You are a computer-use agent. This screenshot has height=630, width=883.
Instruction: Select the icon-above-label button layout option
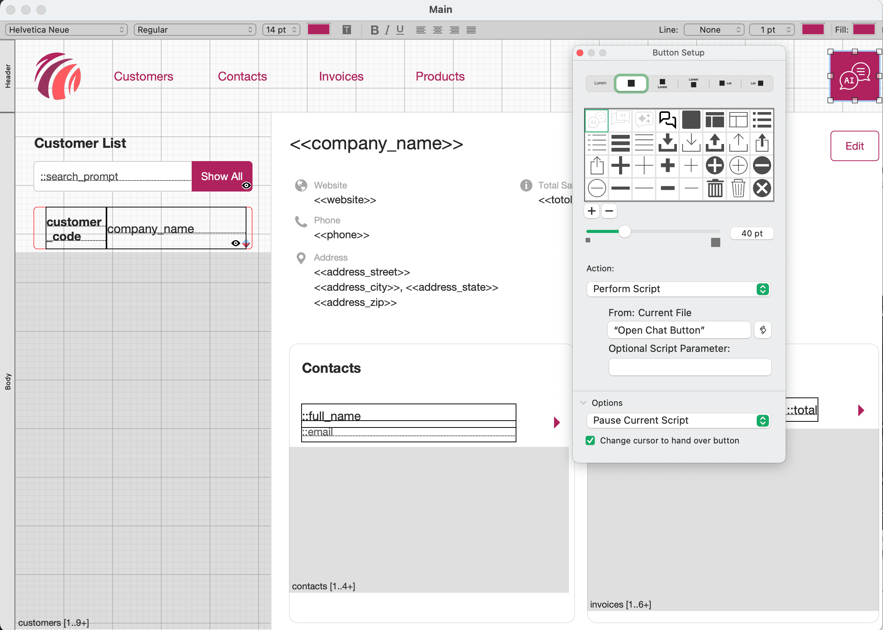coord(662,84)
